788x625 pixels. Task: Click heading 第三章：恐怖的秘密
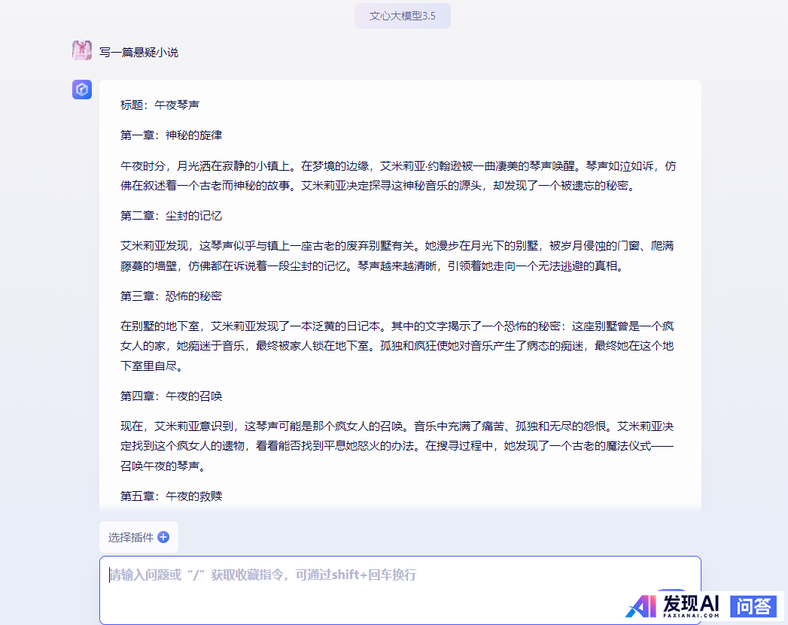tap(171, 296)
